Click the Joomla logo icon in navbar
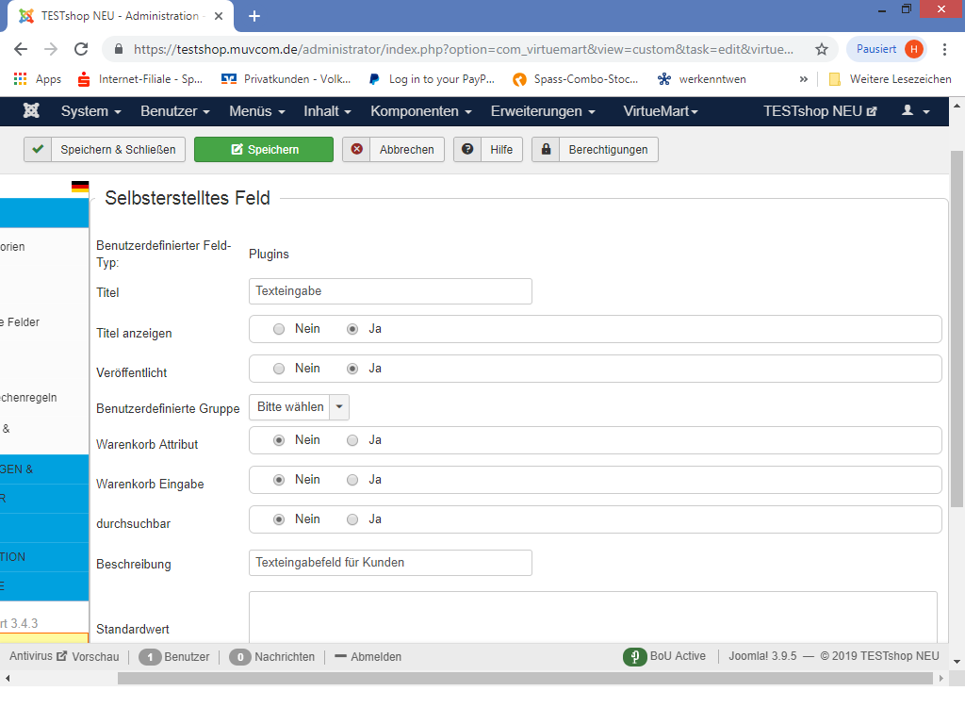This screenshot has height=724, width=965. 31,111
